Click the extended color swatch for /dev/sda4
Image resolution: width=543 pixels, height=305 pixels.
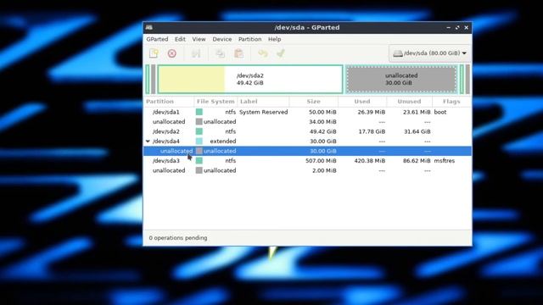199,141
